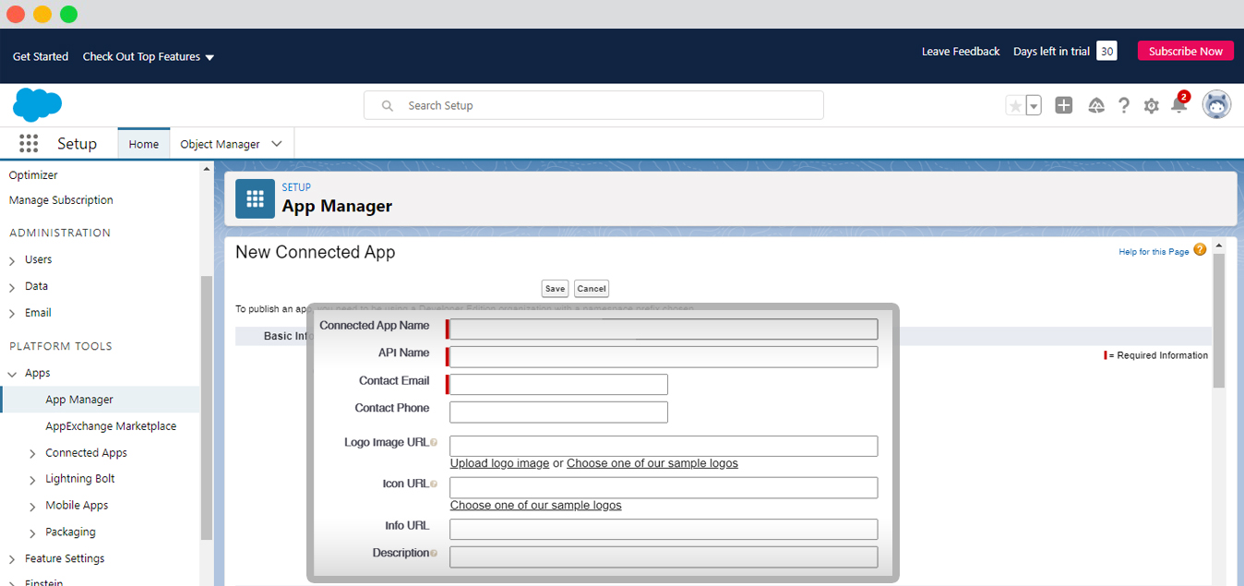This screenshot has height=586, width=1244.
Task: Focus the Info URL field
Action: pos(664,530)
